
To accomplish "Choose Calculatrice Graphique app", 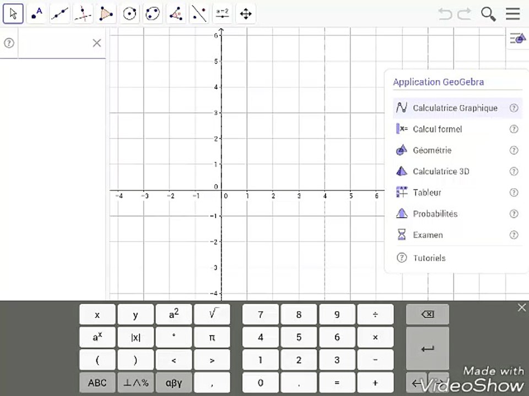I will tap(457, 108).
